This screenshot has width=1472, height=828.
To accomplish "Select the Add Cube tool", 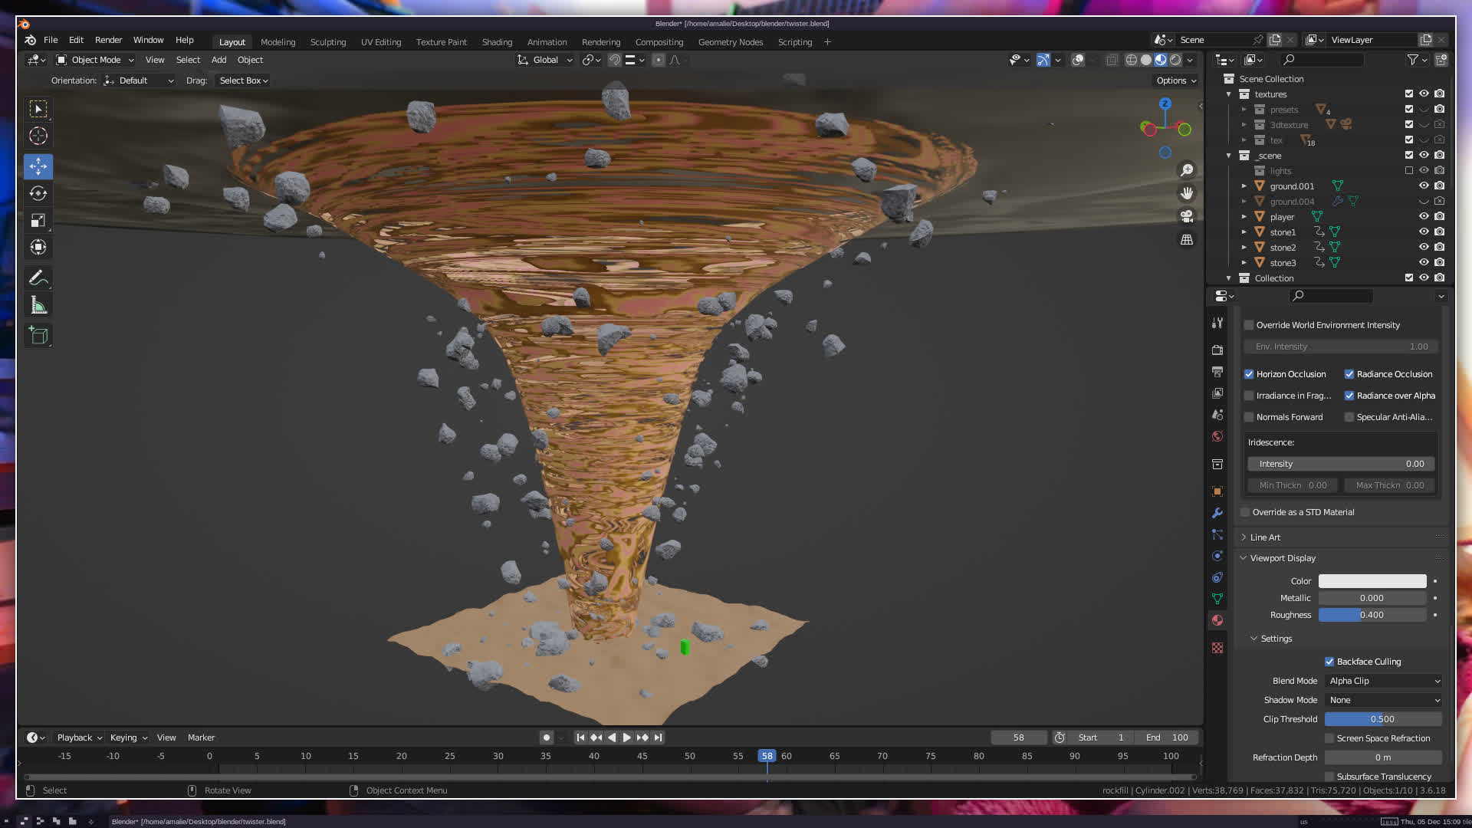I will click(38, 336).
